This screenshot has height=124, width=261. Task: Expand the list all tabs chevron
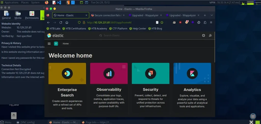click(x=212, y=15)
